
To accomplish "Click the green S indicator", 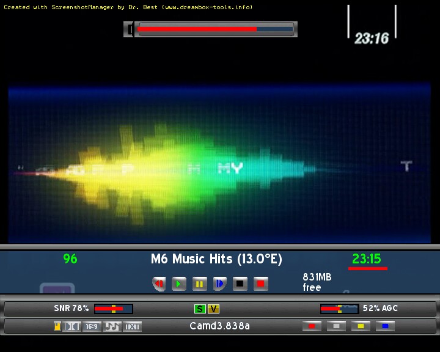I will click(x=200, y=309).
